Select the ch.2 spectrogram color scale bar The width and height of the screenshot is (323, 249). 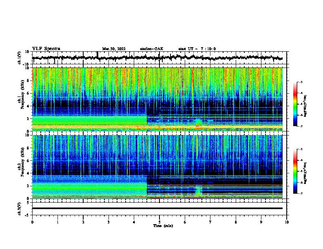295,171
